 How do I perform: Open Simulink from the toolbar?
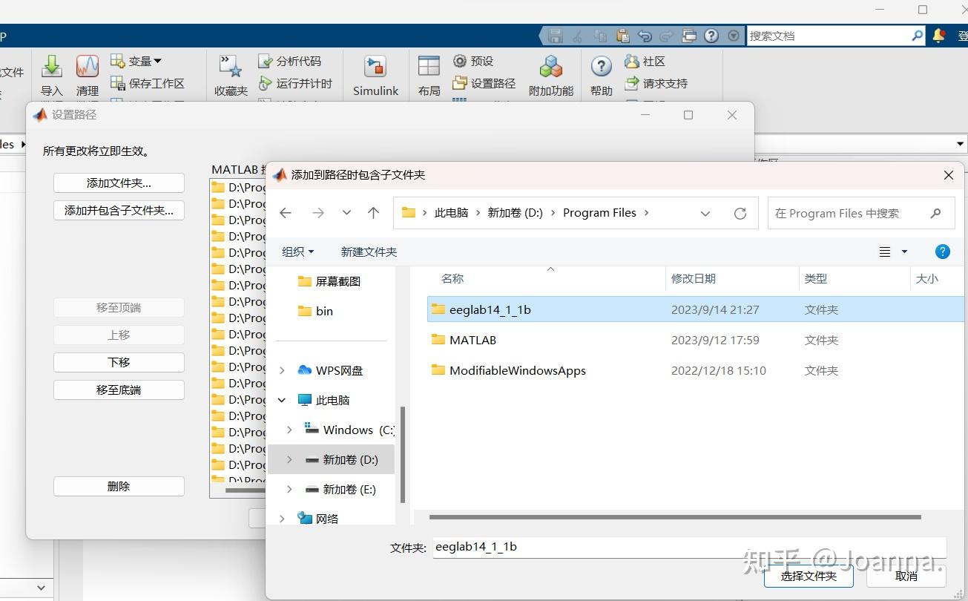tap(375, 72)
